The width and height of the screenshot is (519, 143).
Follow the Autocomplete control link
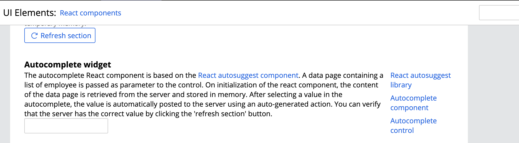point(413,126)
